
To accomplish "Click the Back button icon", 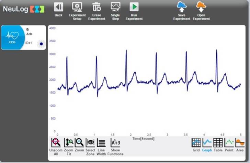I will click(58, 7).
